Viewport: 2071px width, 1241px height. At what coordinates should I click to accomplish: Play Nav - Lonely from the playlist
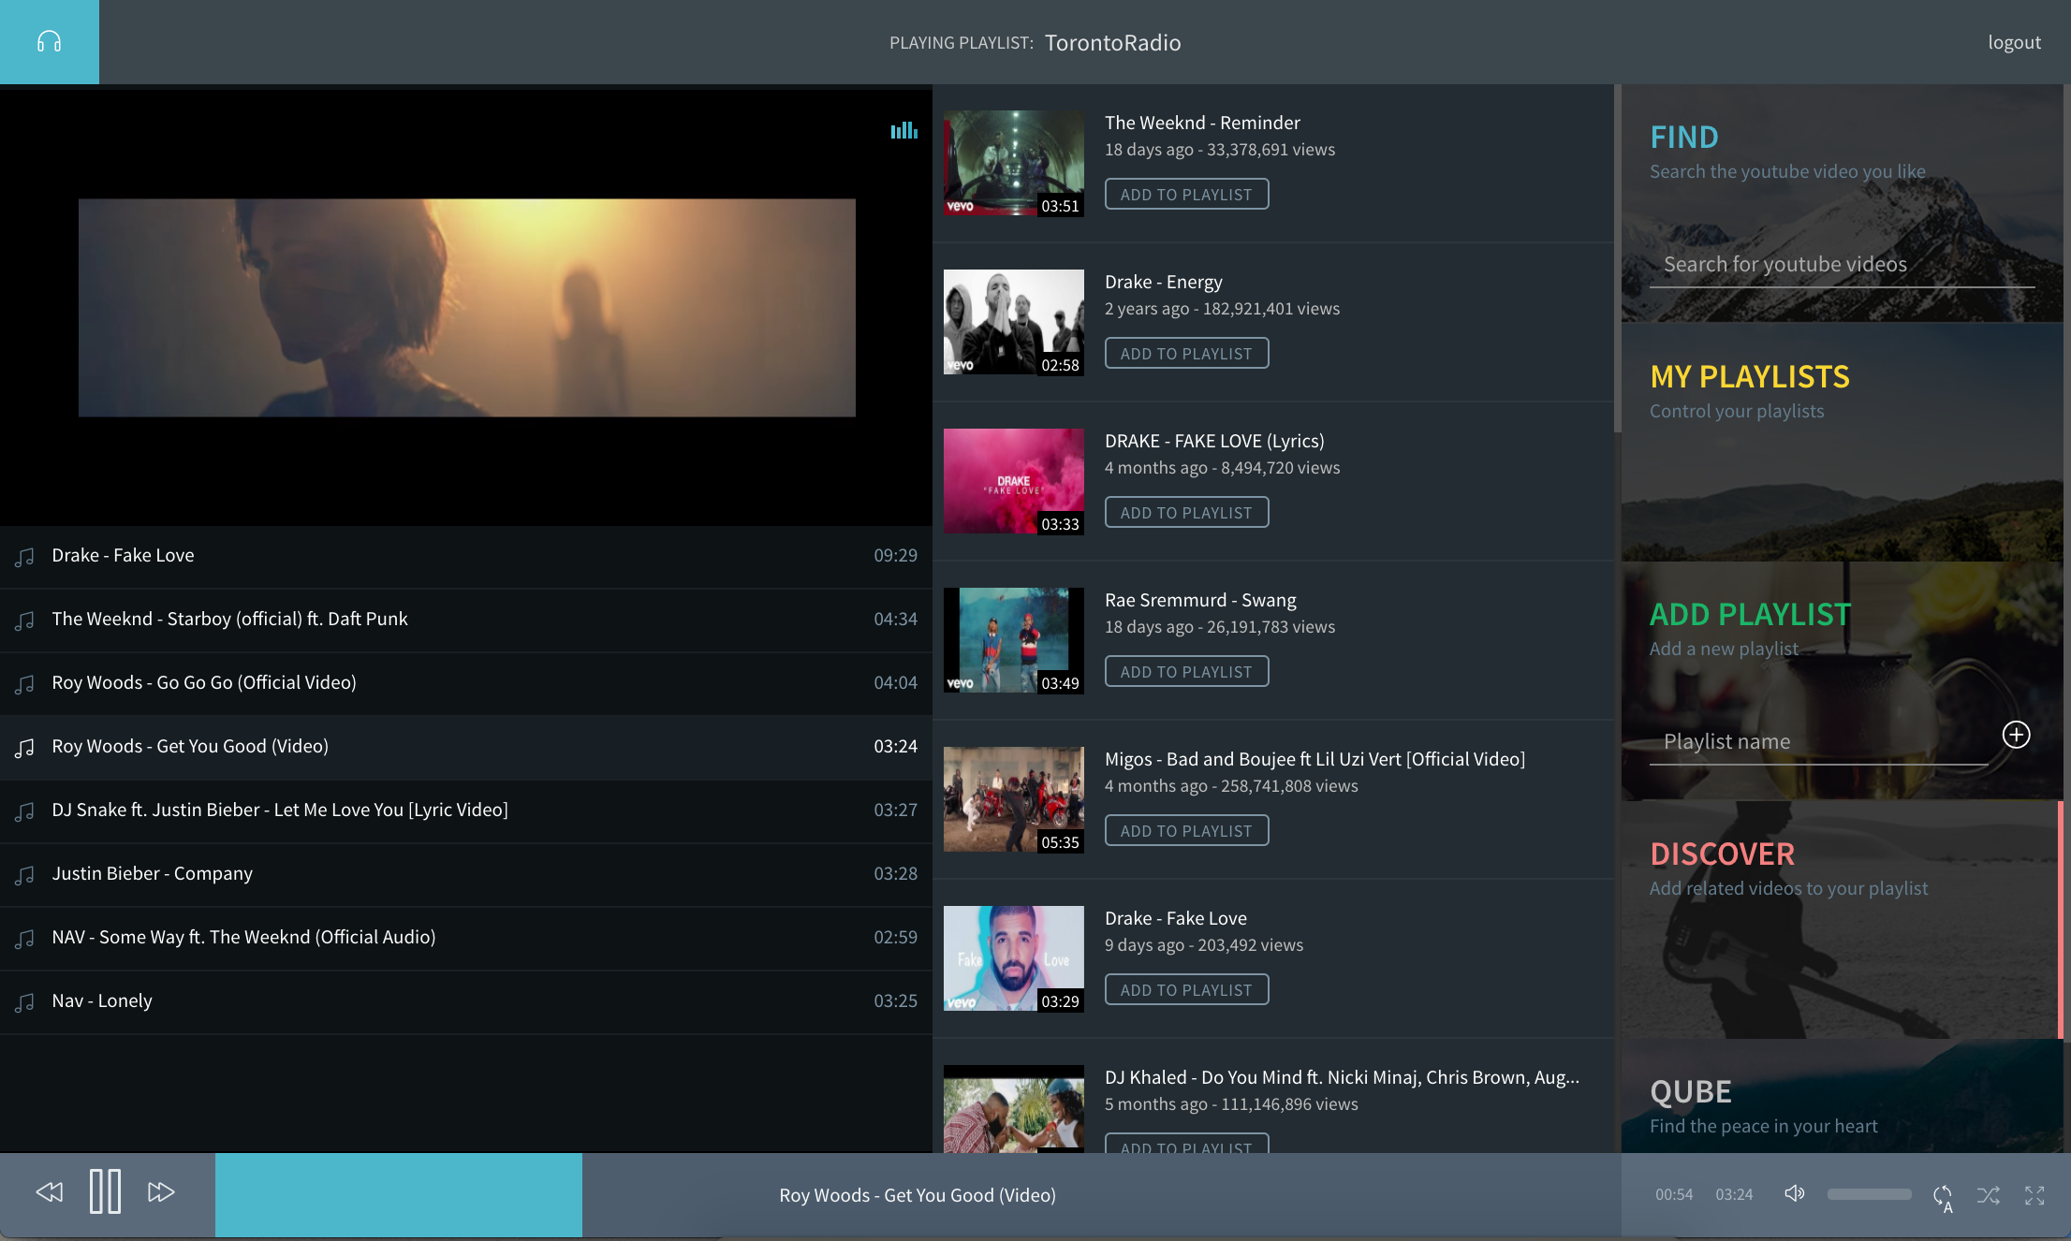pos(102,1000)
